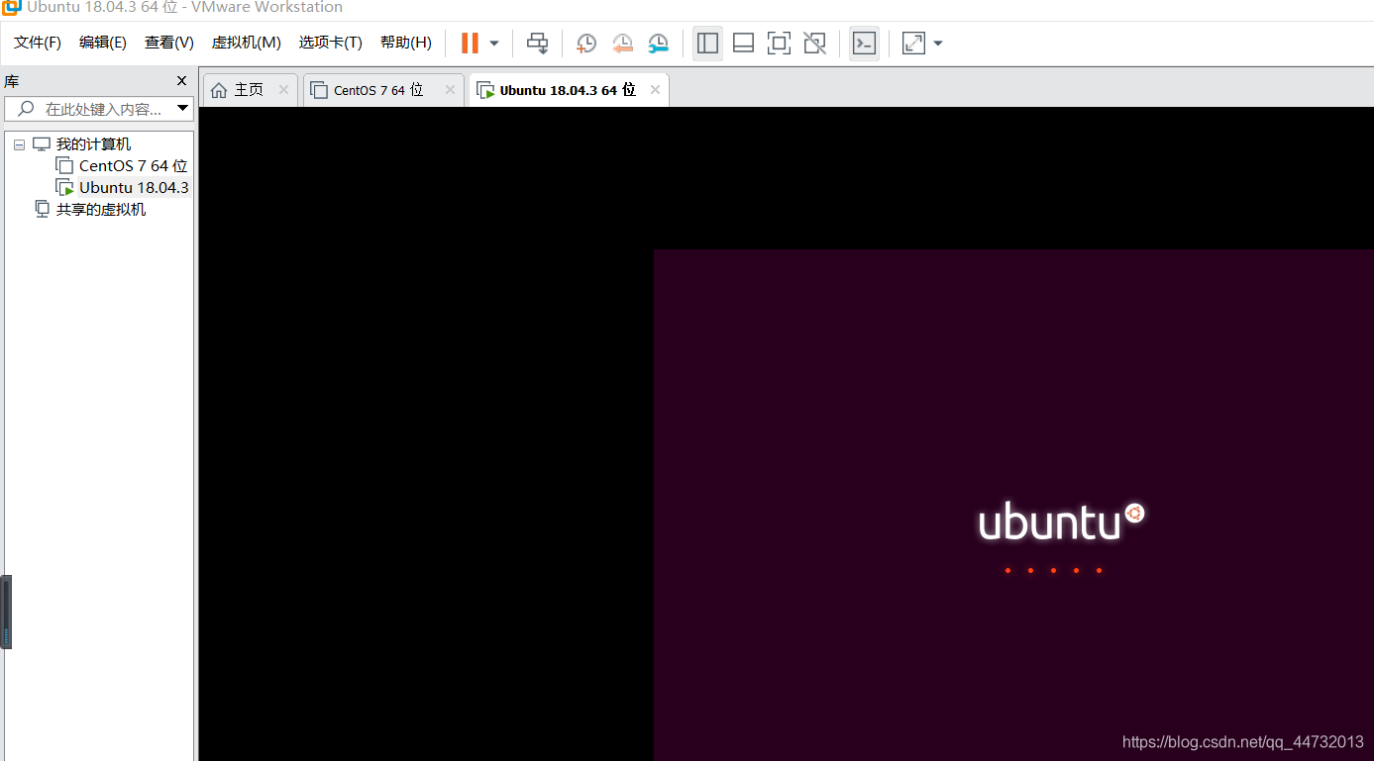Open the power options dropdown arrow
1374x761 pixels.
click(x=494, y=44)
